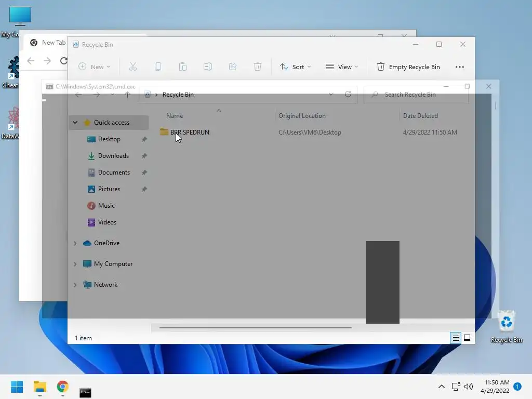Click the Copy icon in Recycle Bin toolbar
Screen dimensions: 532x399
click(158, 67)
